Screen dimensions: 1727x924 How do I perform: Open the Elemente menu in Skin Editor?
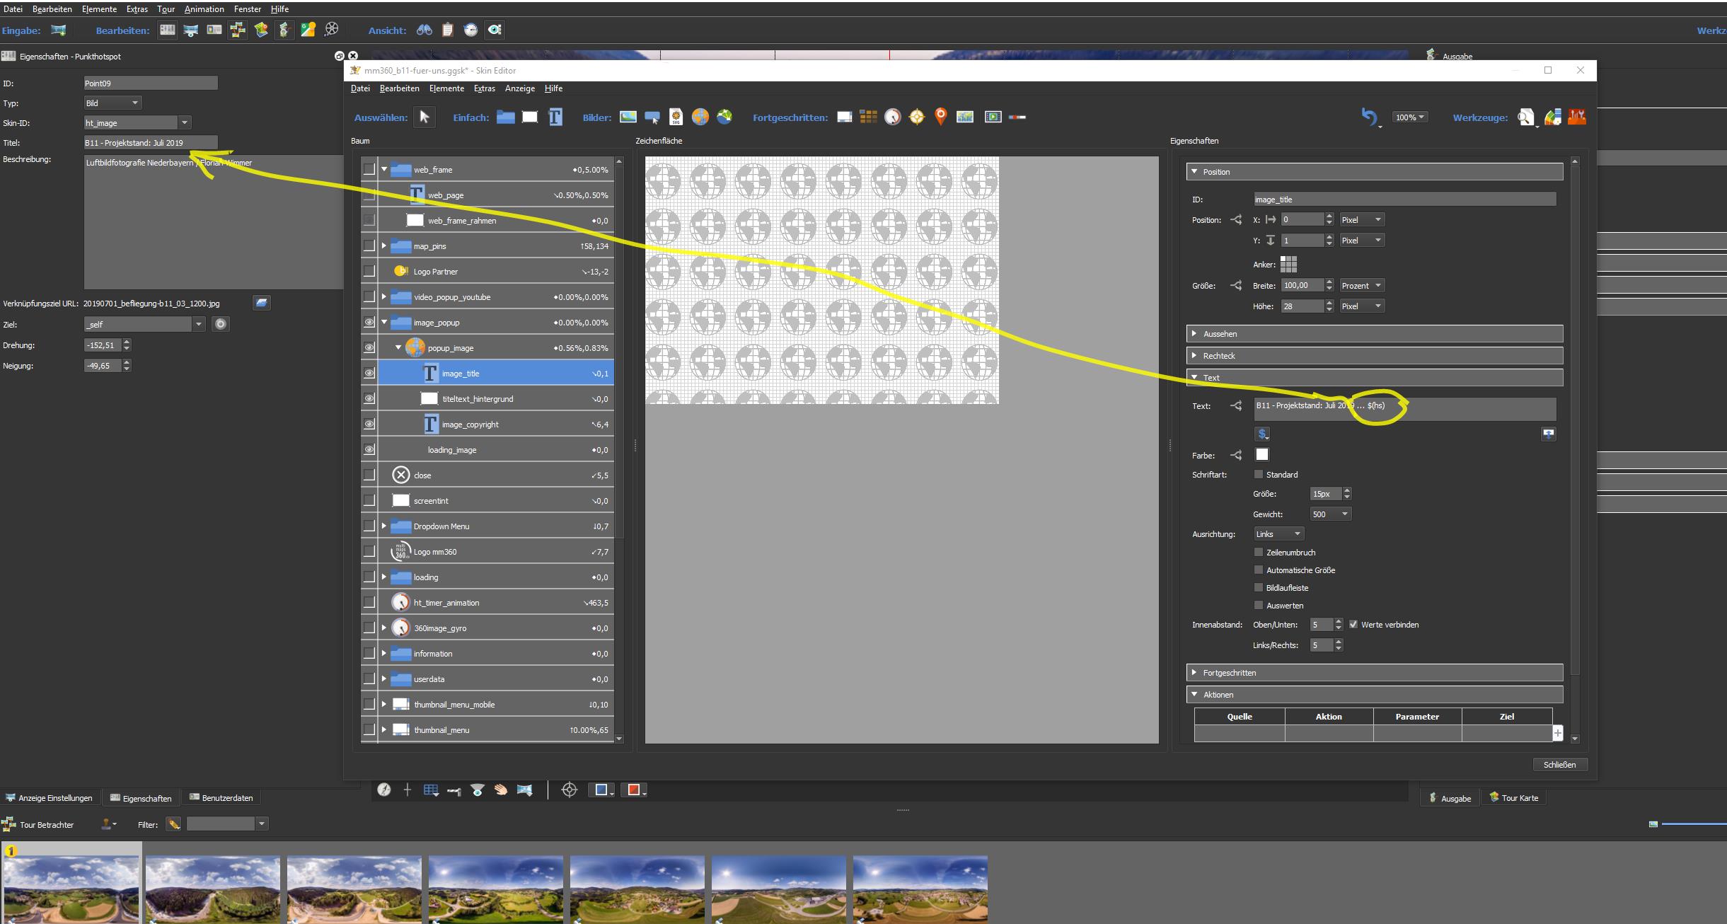pos(446,88)
